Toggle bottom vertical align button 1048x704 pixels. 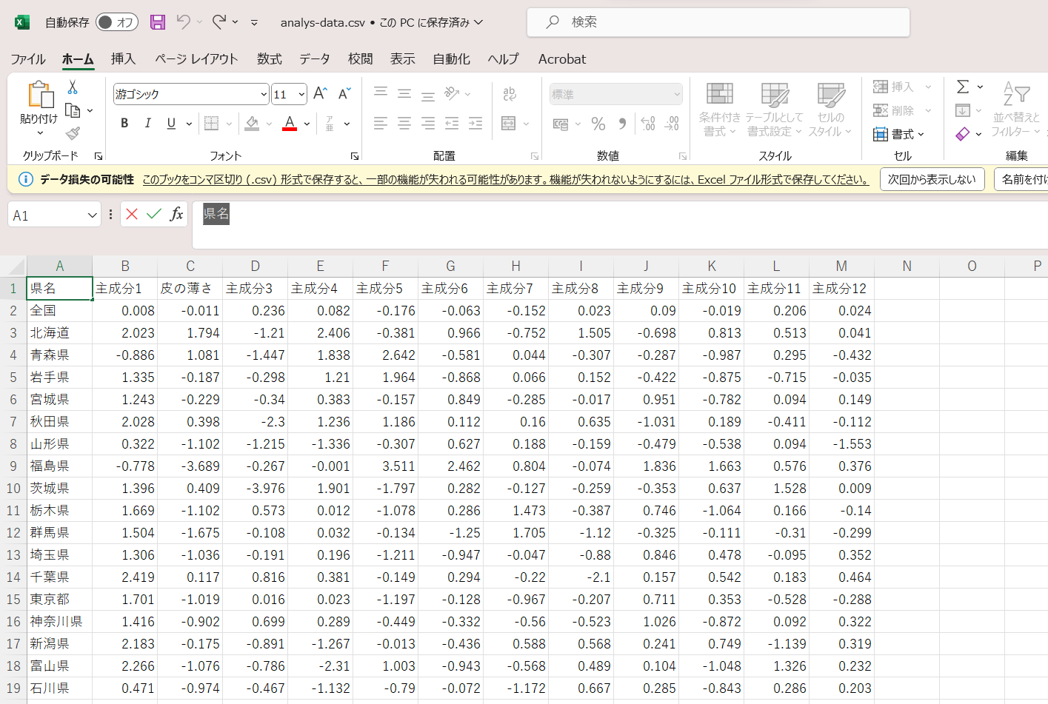tap(428, 95)
